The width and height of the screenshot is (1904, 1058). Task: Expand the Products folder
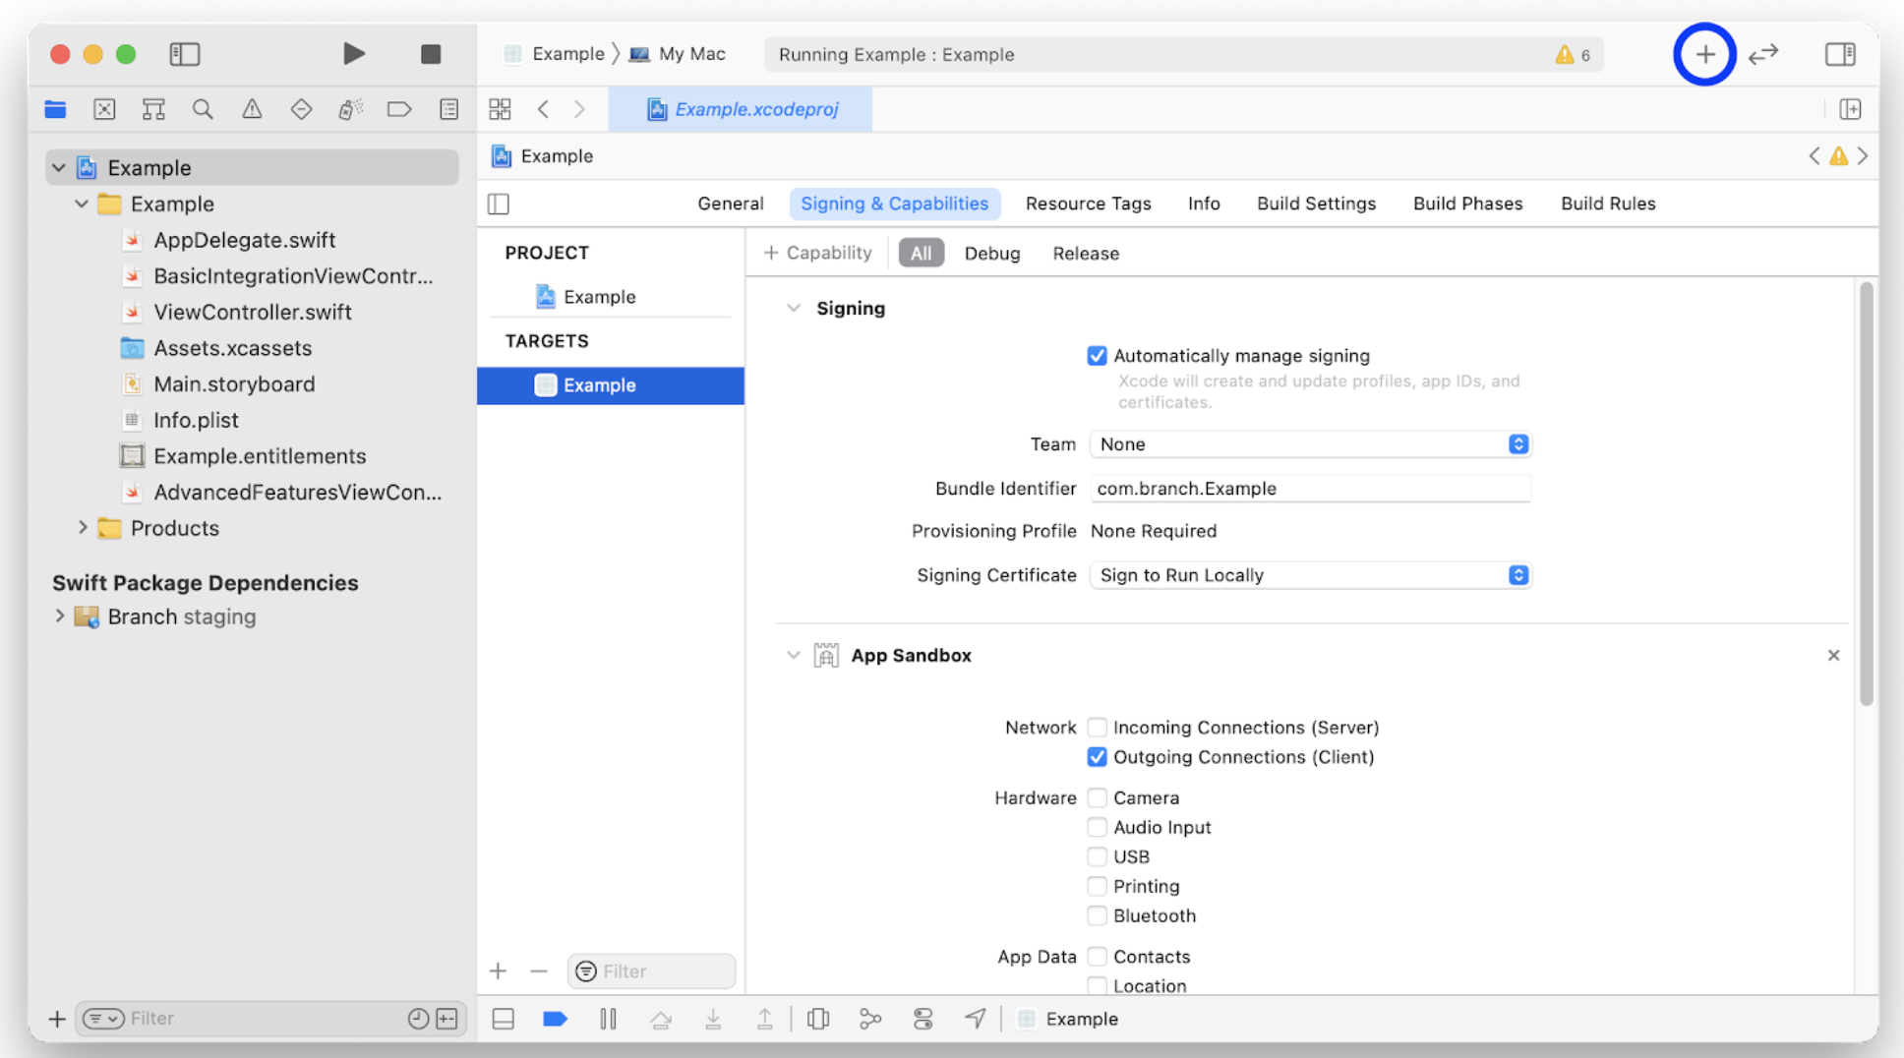click(x=83, y=528)
